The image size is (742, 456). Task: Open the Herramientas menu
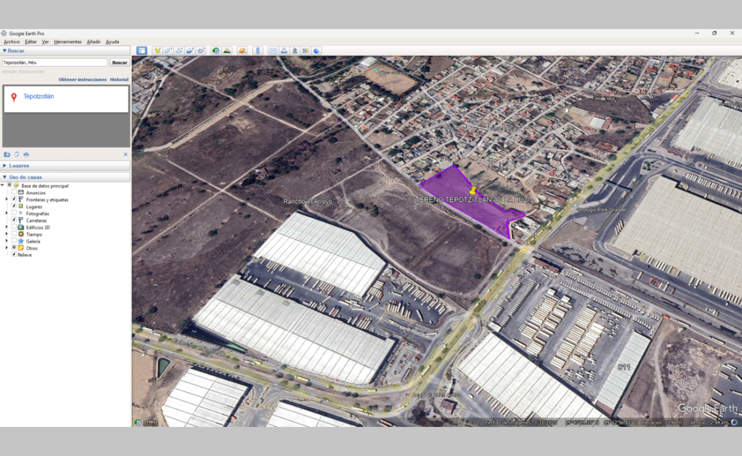pos(67,42)
